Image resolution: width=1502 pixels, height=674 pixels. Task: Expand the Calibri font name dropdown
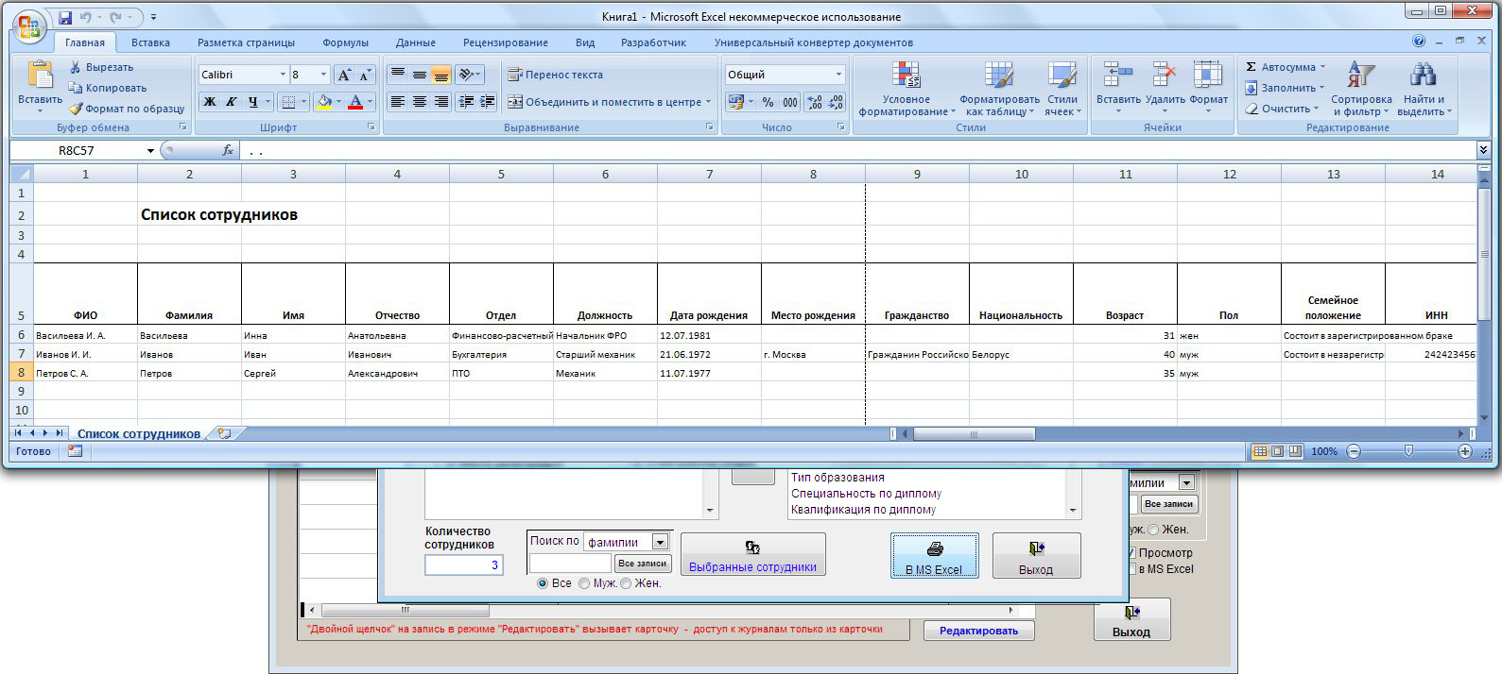coord(282,75)
